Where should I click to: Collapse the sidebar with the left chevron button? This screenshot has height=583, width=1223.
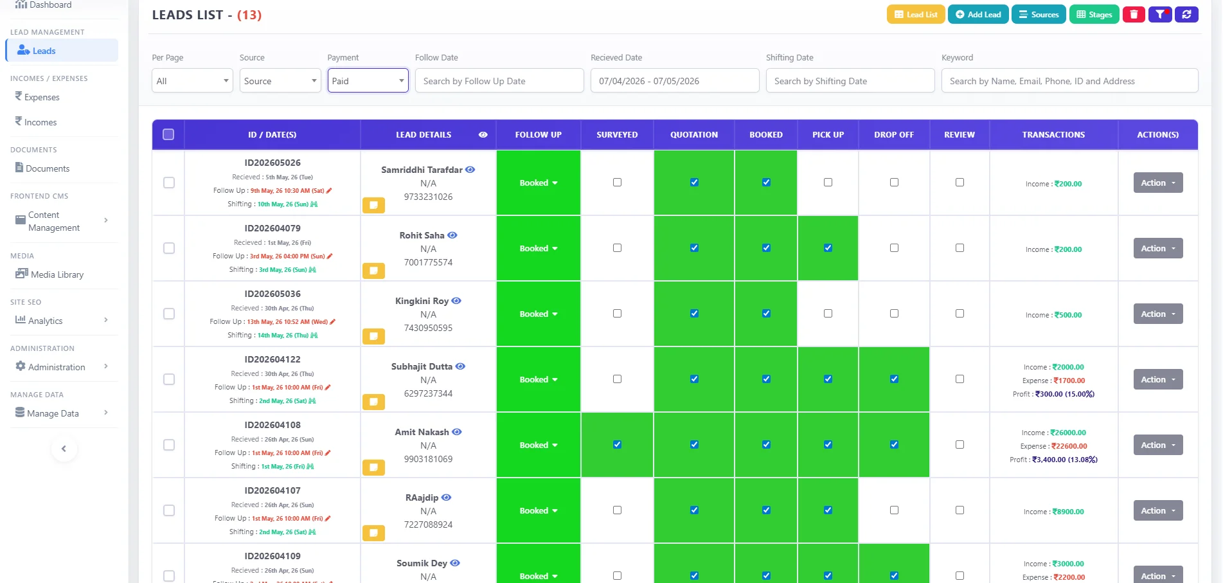pyautogui.click(x=64, y=449)
